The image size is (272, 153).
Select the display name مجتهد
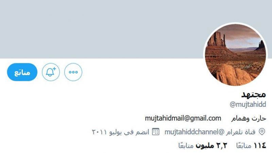pos(254,95)
